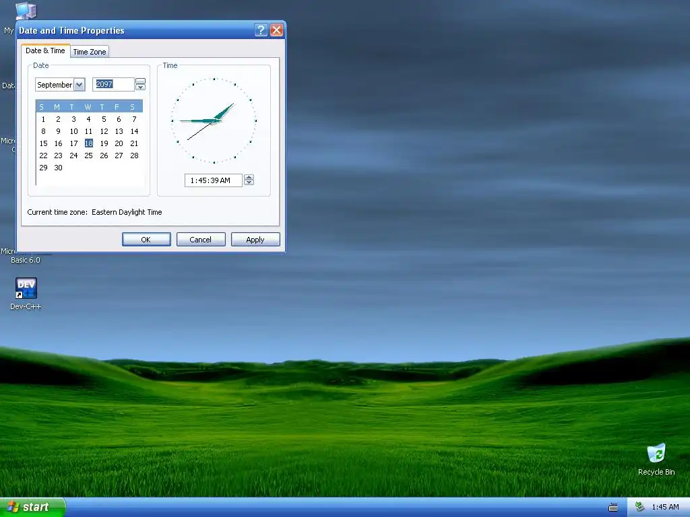Click the Cancel button
The width and height of the screenshot is (690, 517).
click(x=201, y=240)
